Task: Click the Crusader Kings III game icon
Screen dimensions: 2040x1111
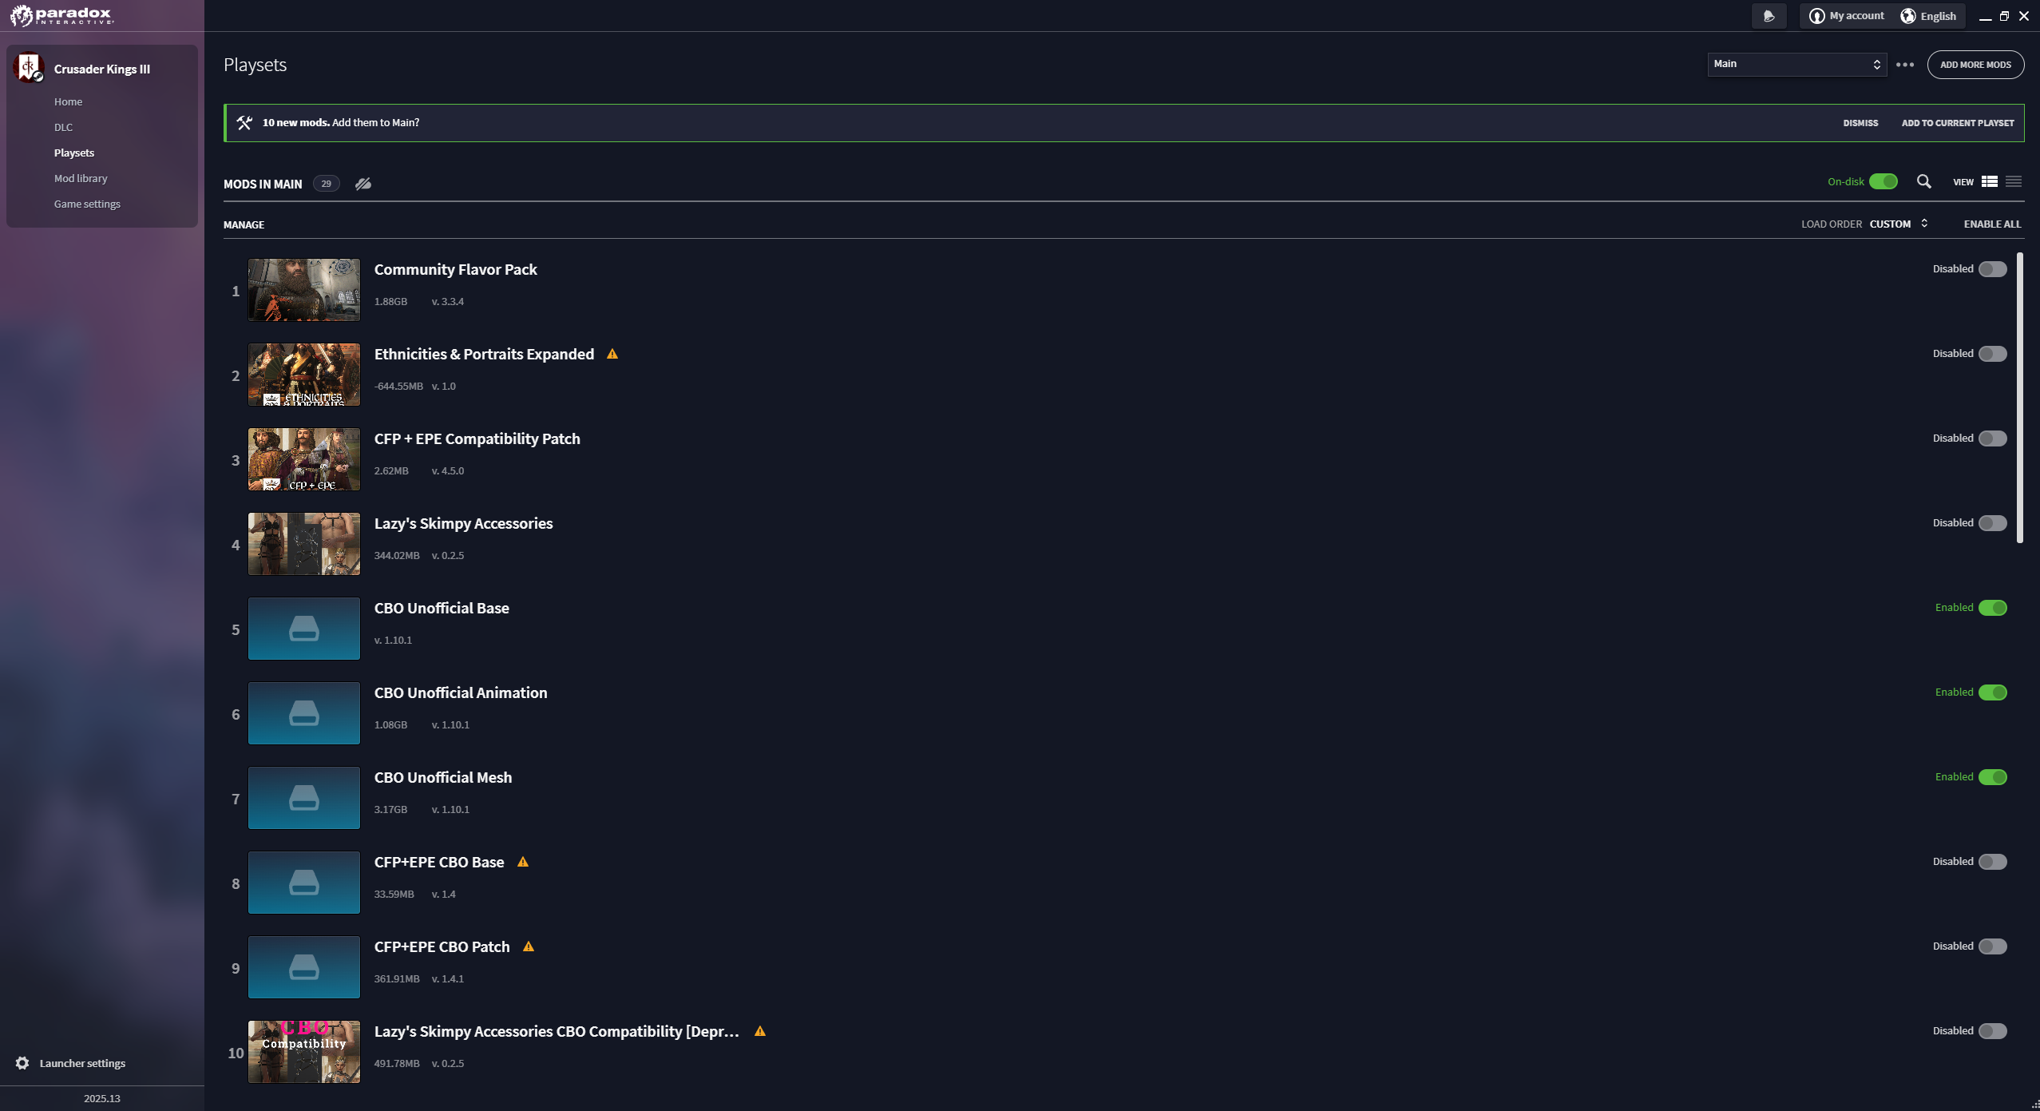Action: click(30, 67)
